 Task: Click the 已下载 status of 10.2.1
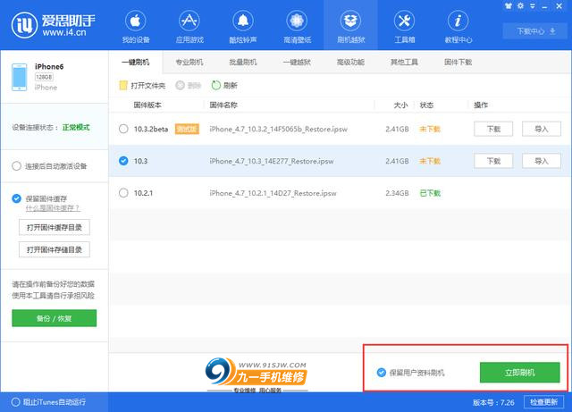tap(430, 193)
